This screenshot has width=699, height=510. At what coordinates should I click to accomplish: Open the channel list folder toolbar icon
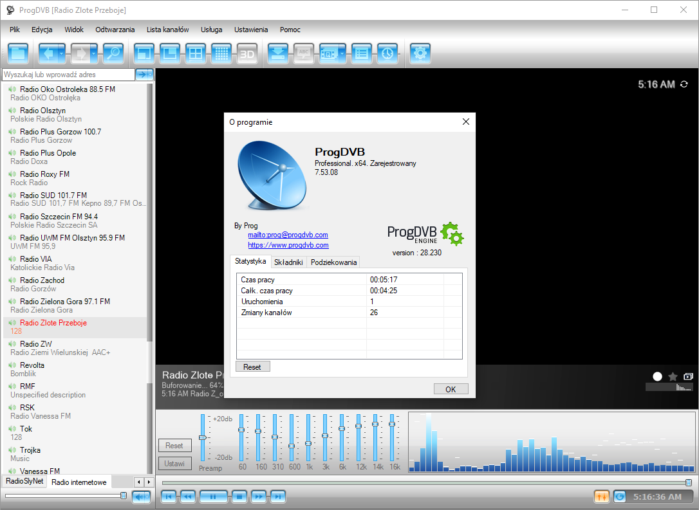18,53
